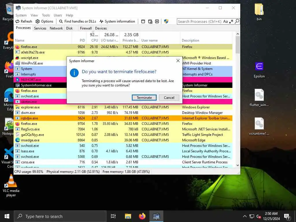Click the msedge.exe process icon

[x=18, y=140]
